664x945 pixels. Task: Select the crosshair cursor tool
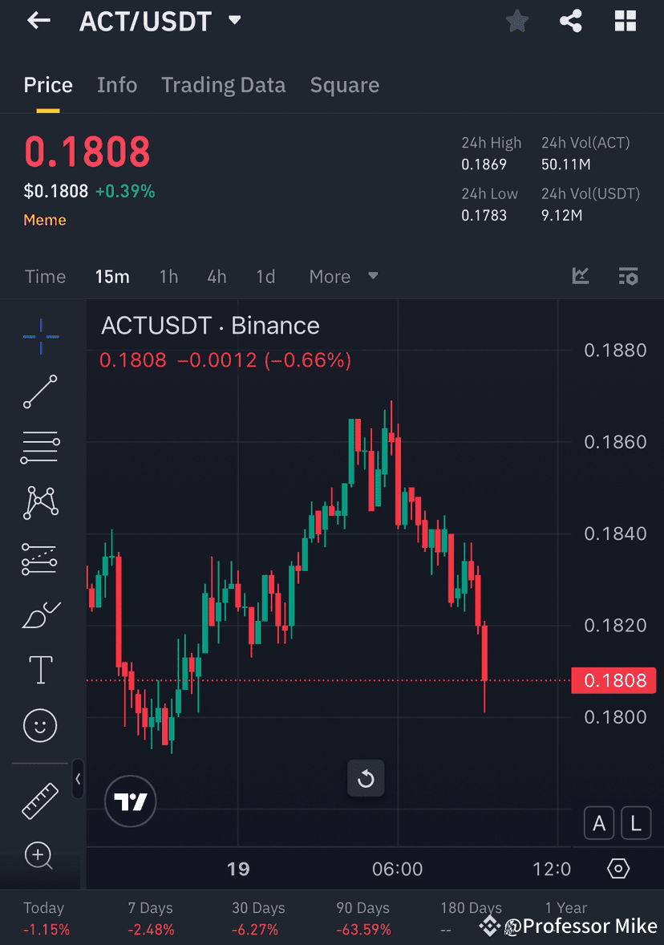39,337
